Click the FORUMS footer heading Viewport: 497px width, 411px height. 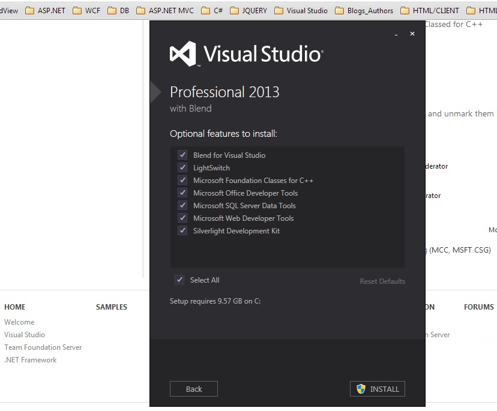pos(479,307)
